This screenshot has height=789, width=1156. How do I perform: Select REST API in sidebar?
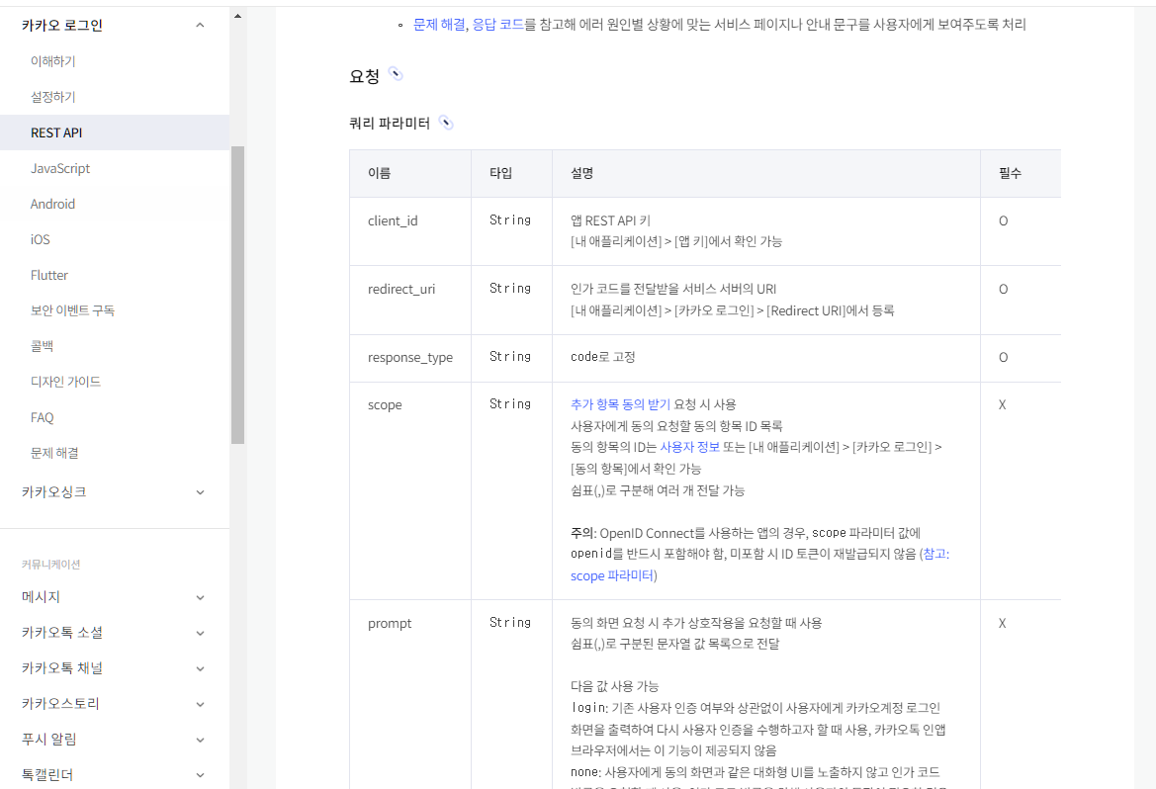point(115,132)
